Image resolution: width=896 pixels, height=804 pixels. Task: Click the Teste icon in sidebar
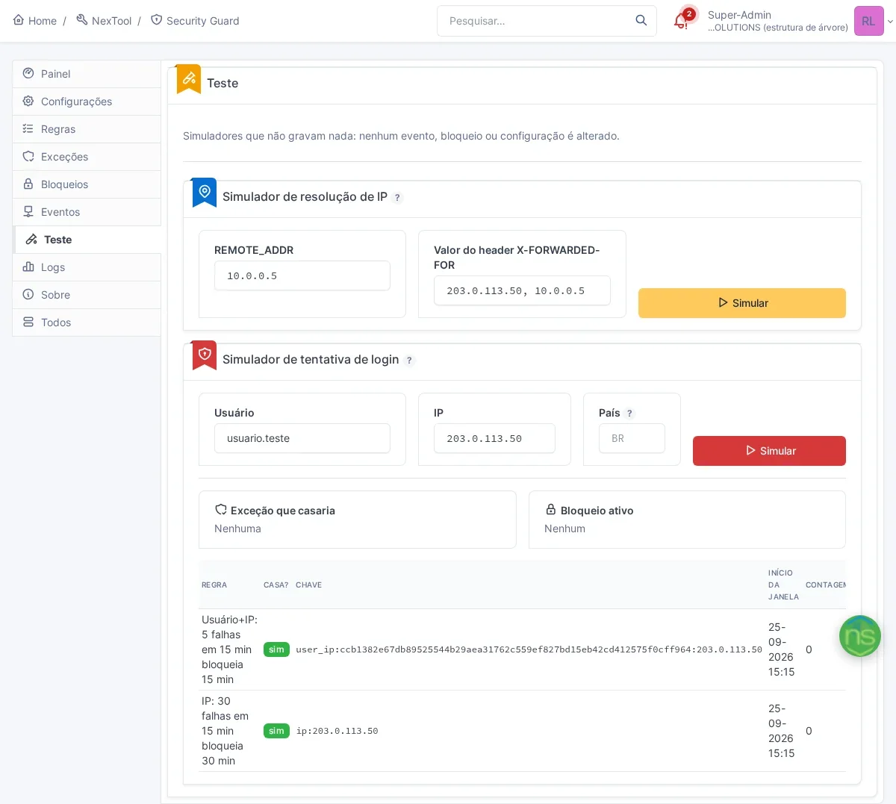click(x=31, y=239)
